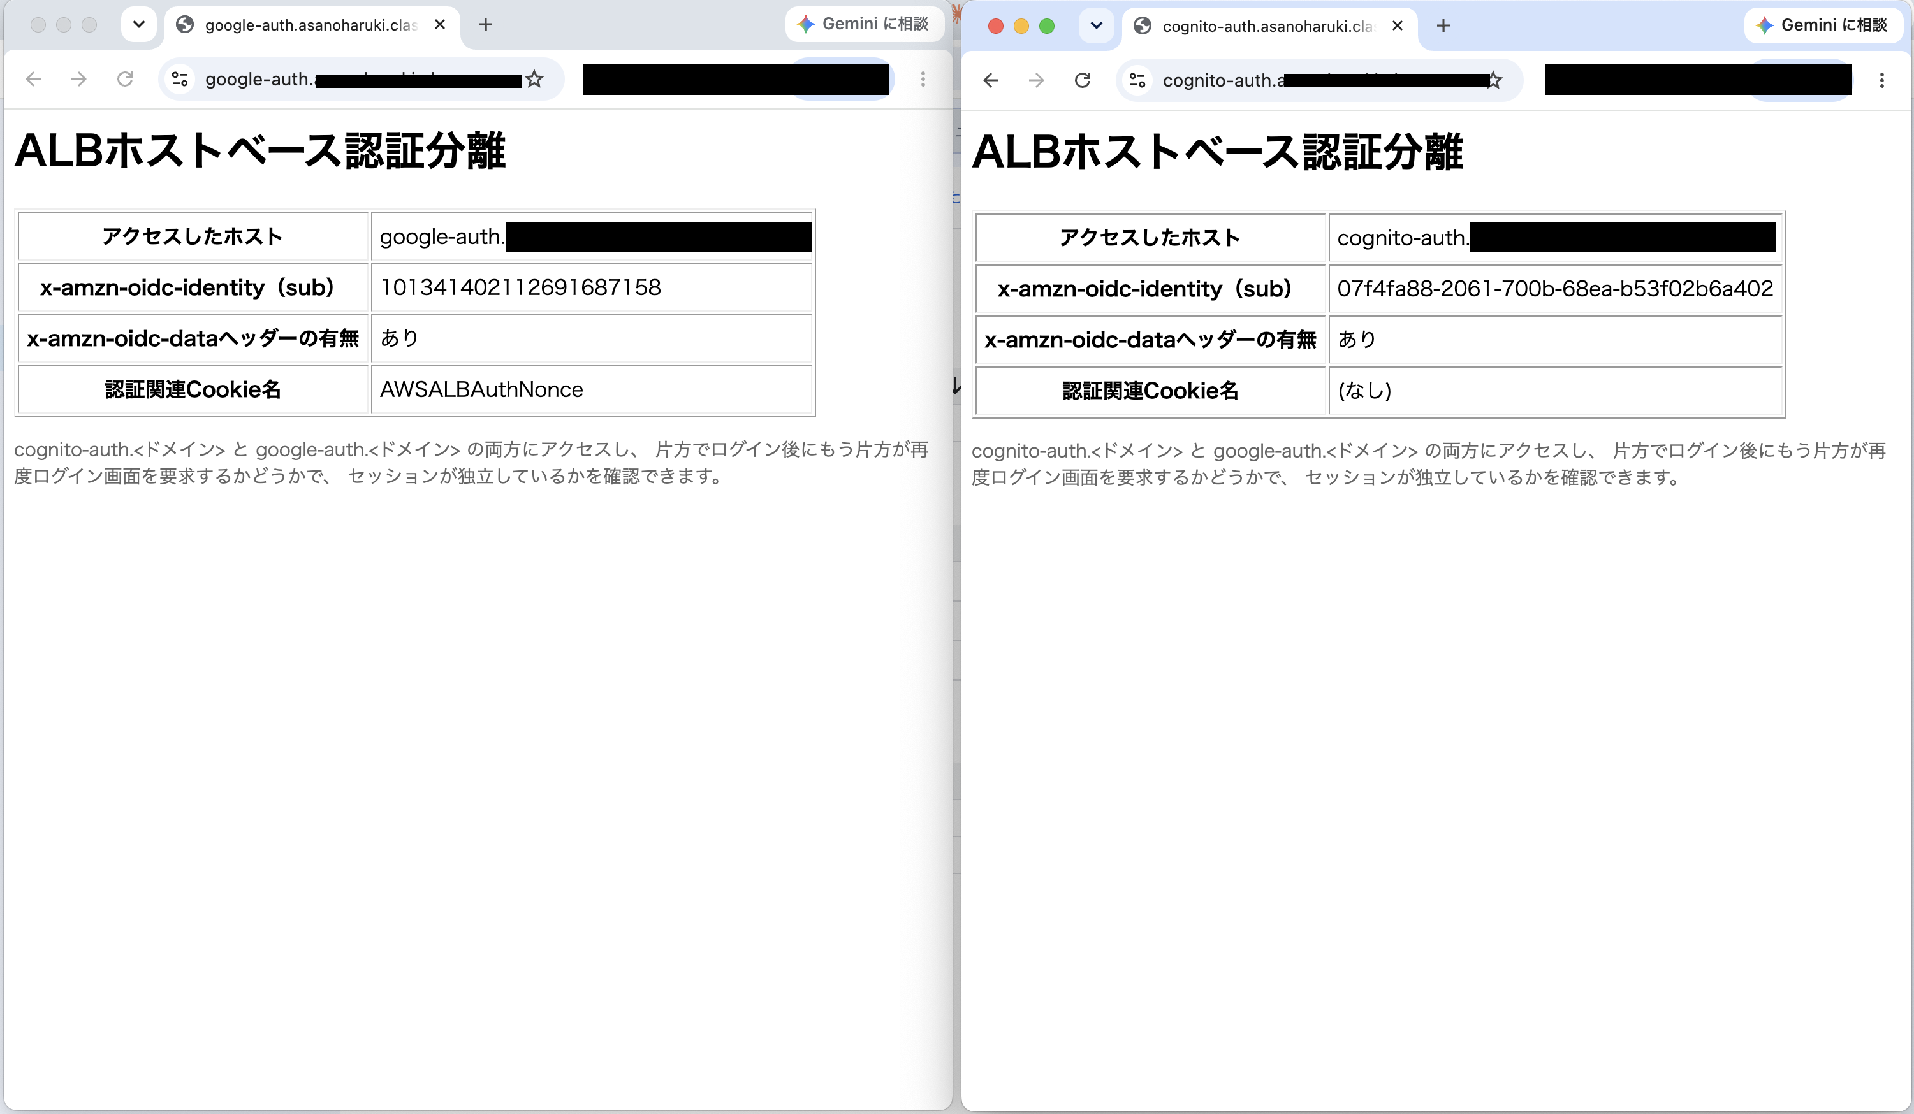Click globe favicon on cognito-auth tab
This screenshot has height=1114, width=1914.
coord(1143,26)
